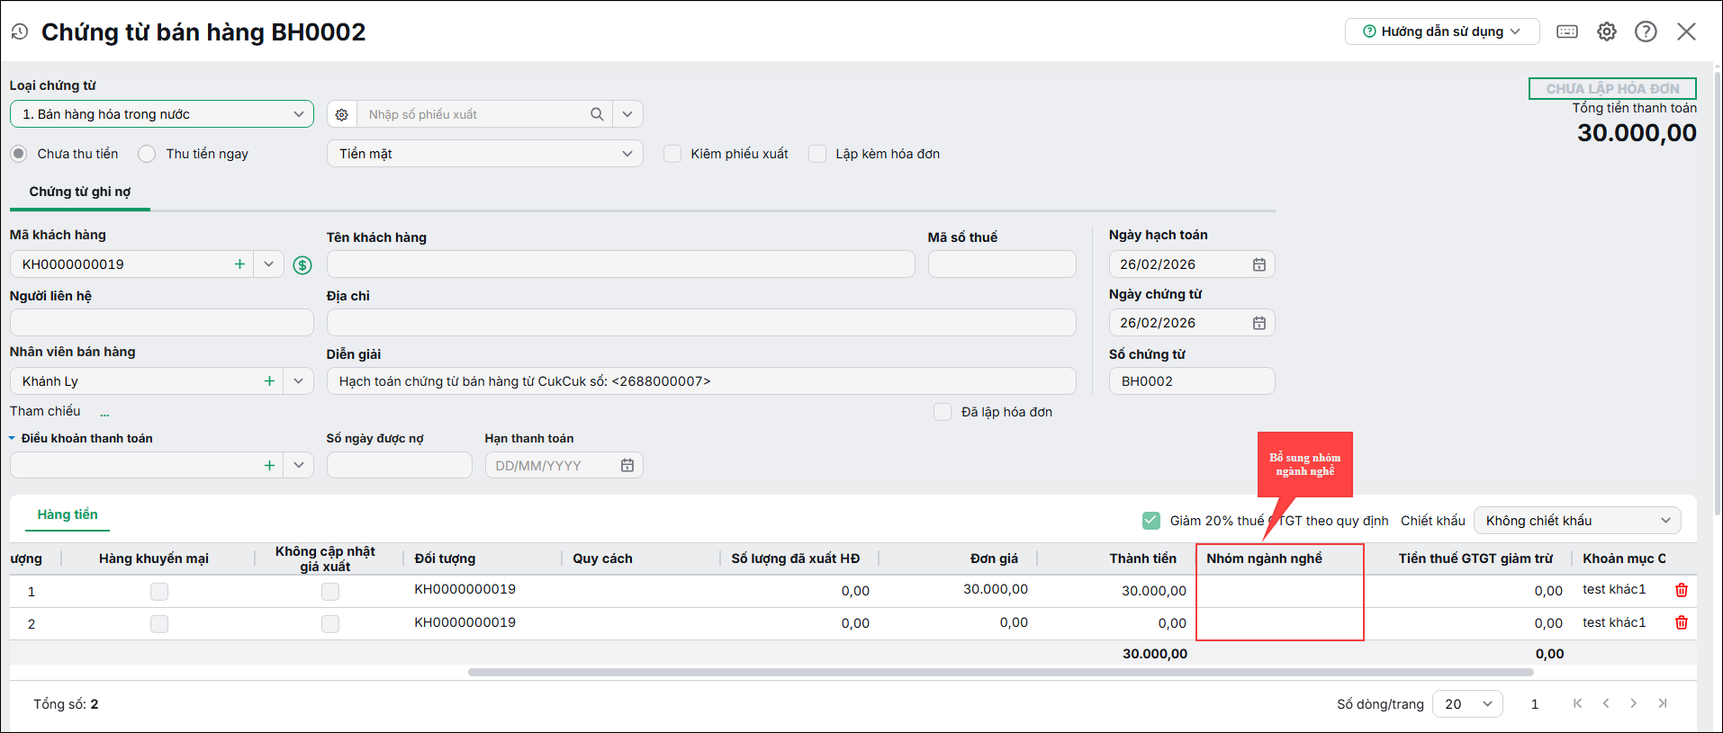The image size is (1723, 733).
Task: Click in the Tên khách hàng field
Action: tap(620, 264)
